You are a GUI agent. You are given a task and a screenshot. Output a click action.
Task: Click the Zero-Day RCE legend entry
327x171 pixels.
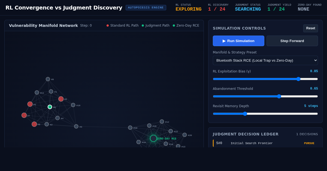[186, 26]
